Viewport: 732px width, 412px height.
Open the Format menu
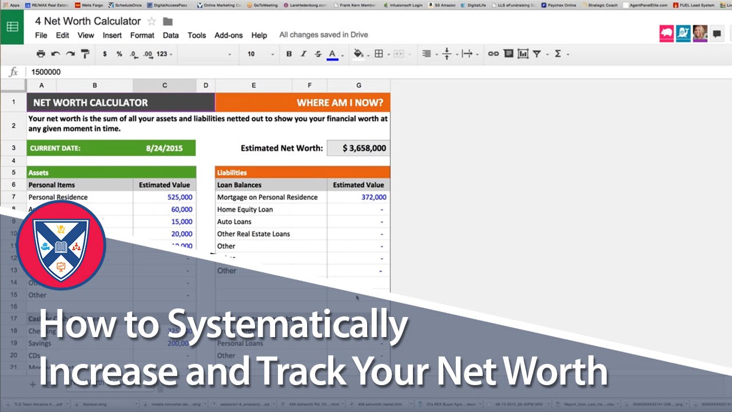pyautogui.click(x=142, y=35)
